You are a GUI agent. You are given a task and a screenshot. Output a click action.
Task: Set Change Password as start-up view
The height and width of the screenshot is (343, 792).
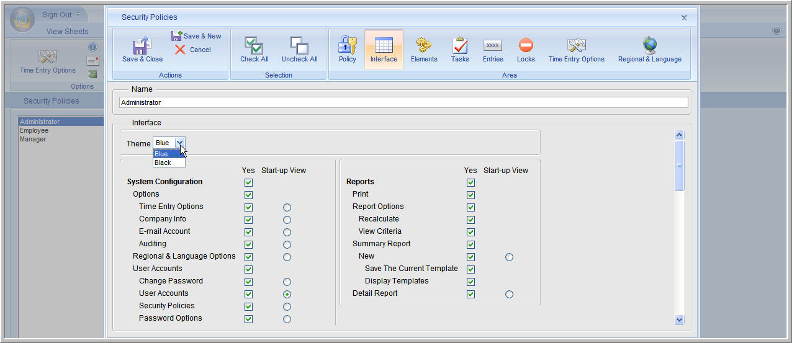coord(287,282)
